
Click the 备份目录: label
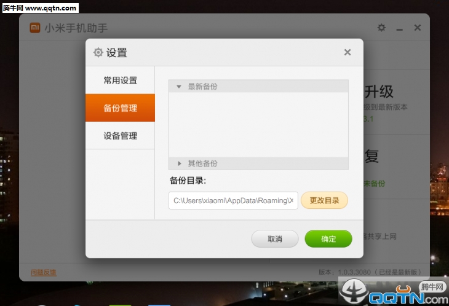point(188,181)
